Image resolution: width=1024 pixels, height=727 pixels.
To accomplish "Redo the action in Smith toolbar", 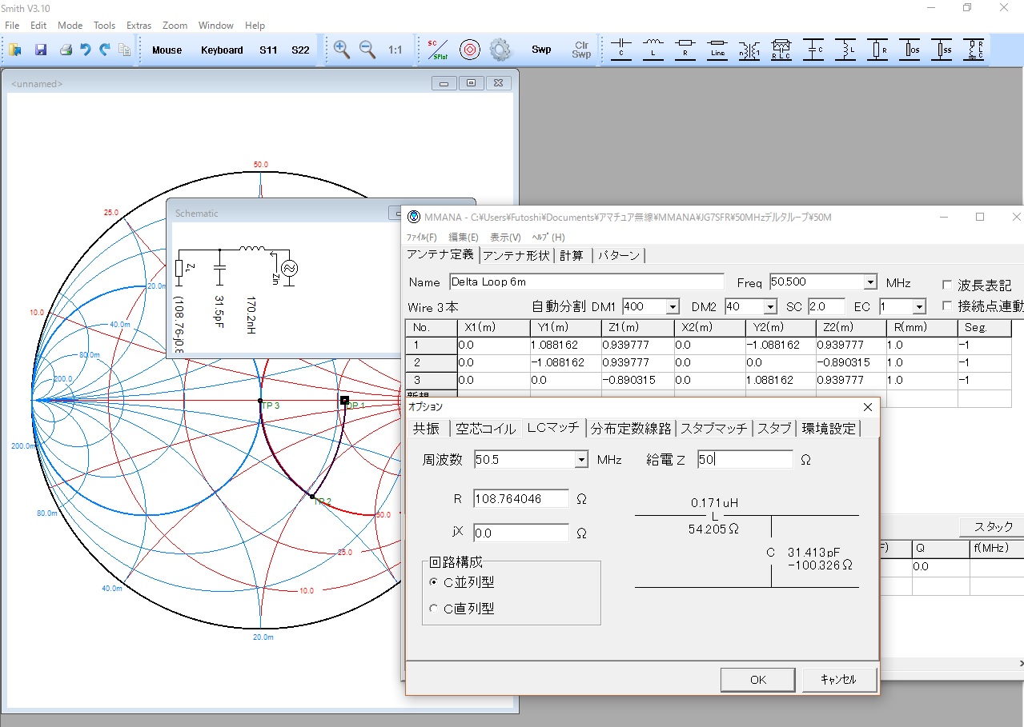I will pos(105,50).
